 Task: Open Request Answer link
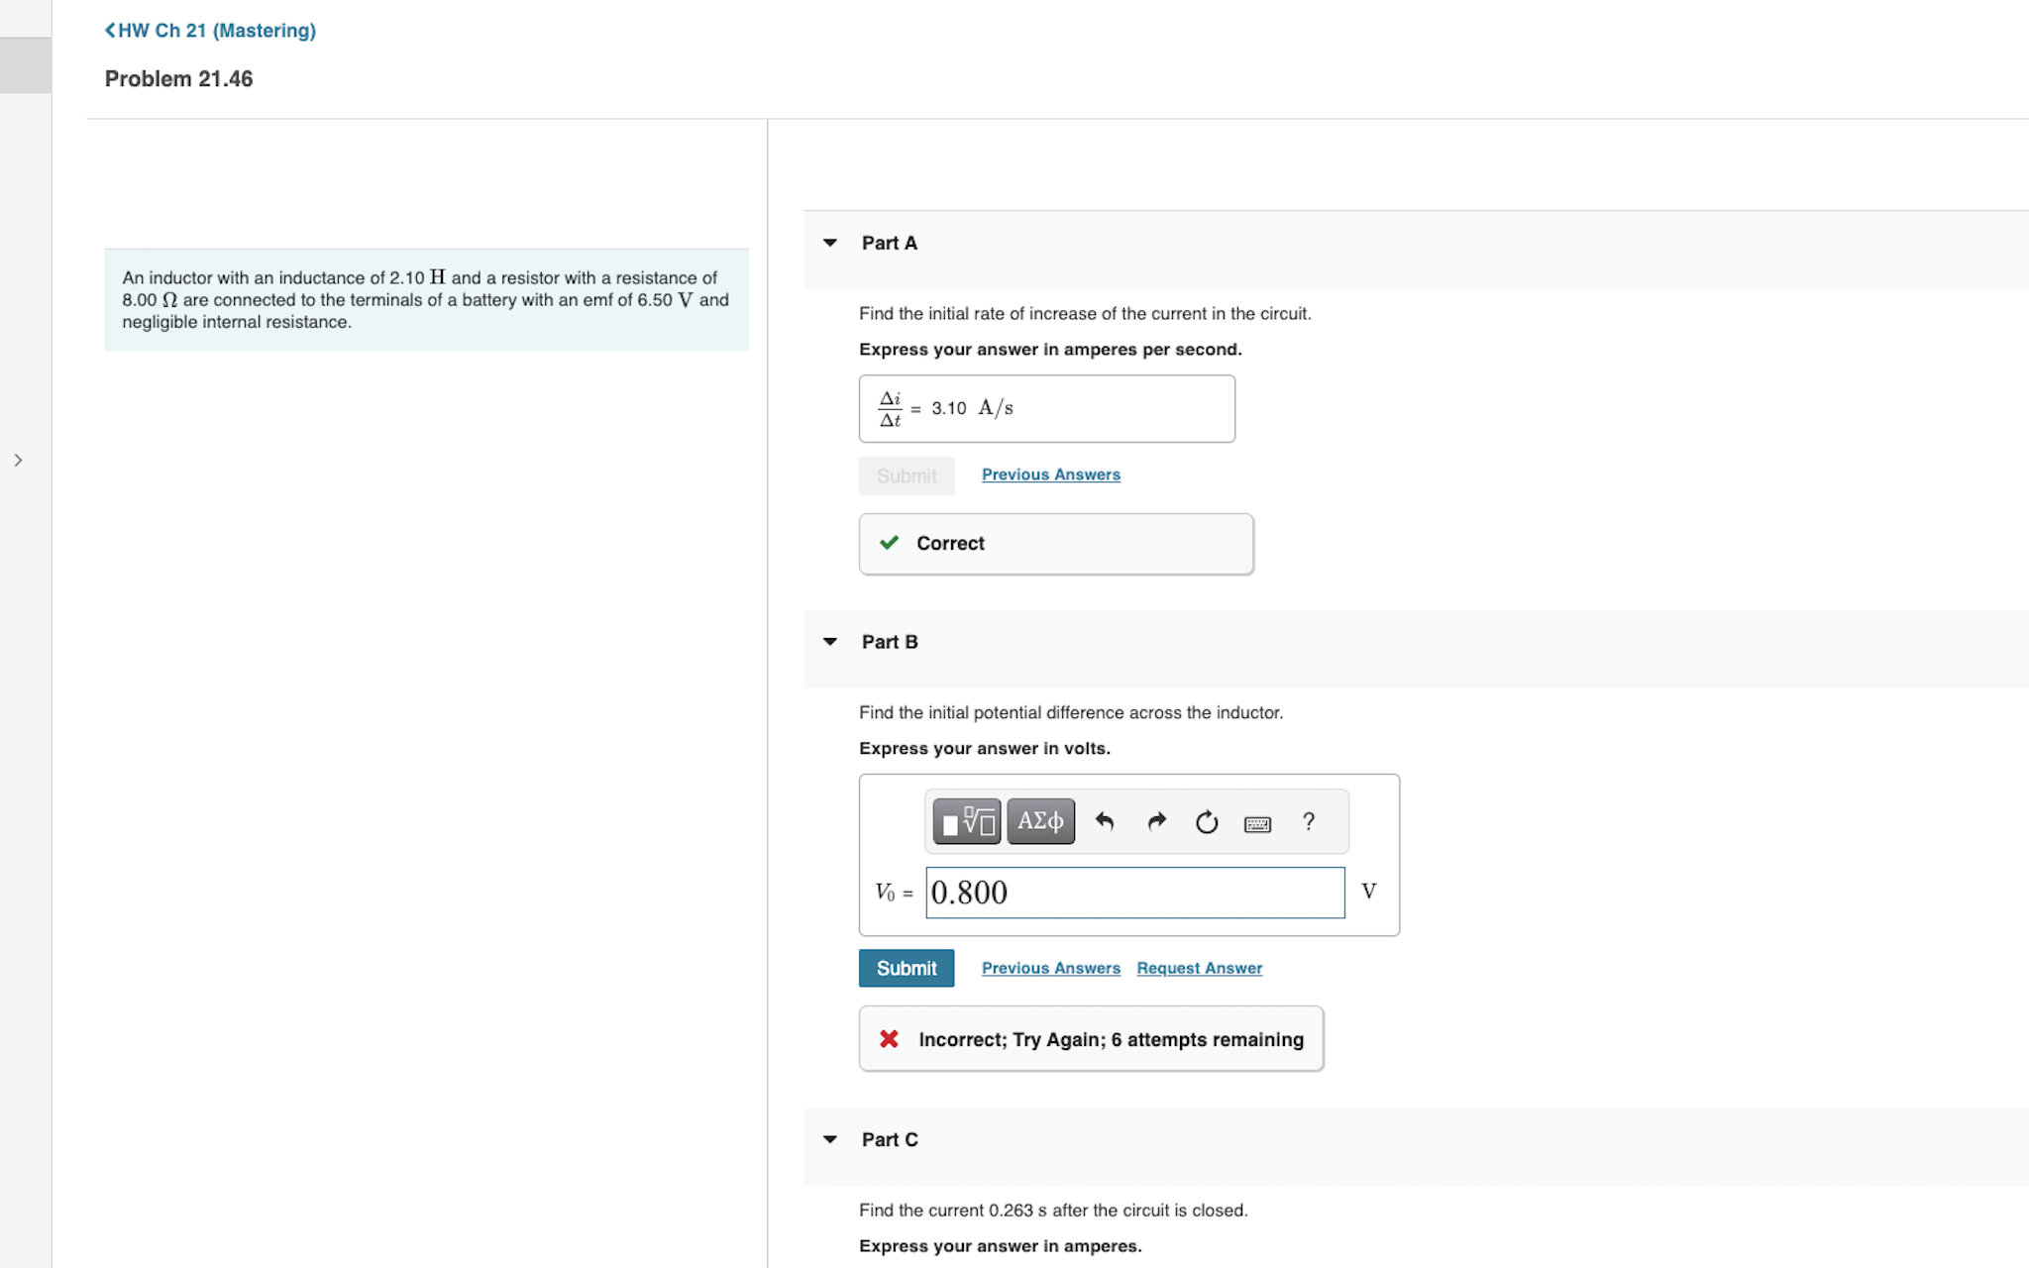pyautogui.click(x=1199, y=968)
